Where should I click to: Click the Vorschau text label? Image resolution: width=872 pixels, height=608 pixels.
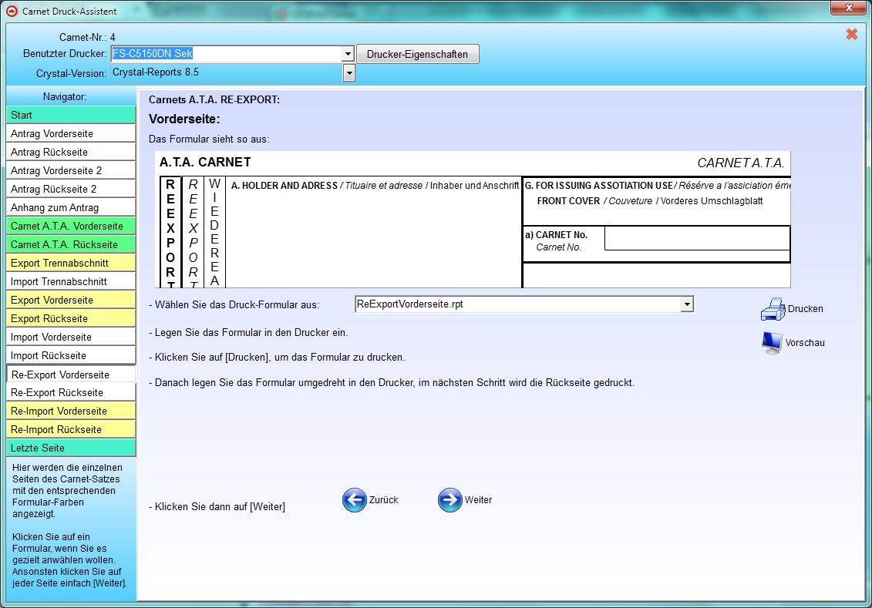(805, 343)
